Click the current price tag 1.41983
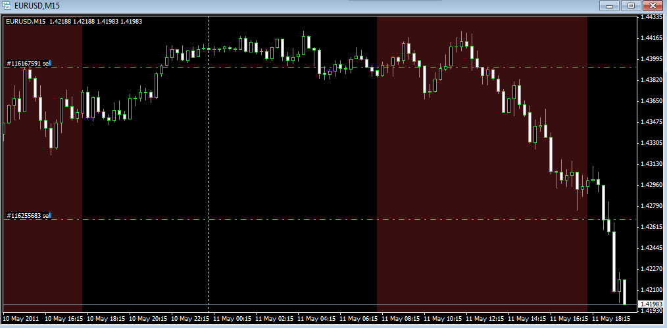 (650, 304)
